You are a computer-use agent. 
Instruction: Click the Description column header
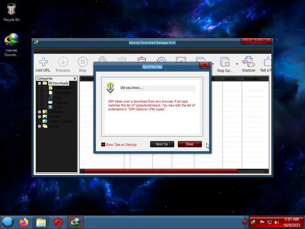tap(255, 79)
